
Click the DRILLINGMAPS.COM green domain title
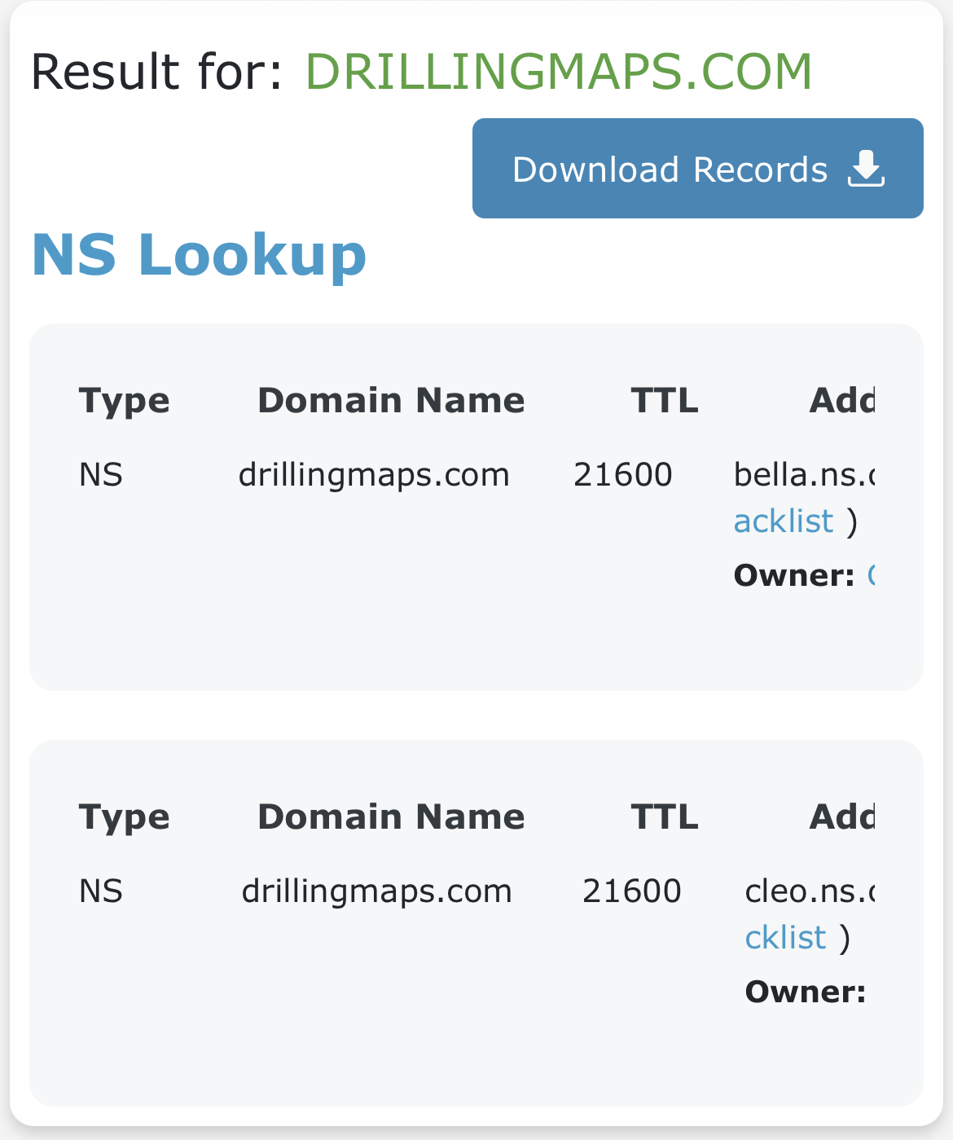click(x=558, y=72)
